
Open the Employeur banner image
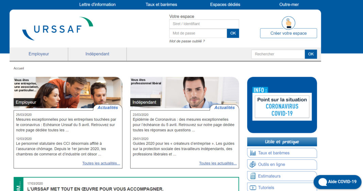coord(68,92)
